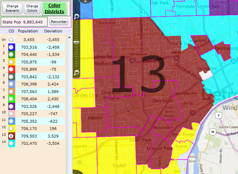Click the Route 3 marker near Windsor
The height and width of the screenshot is (174, 238).
218,115
